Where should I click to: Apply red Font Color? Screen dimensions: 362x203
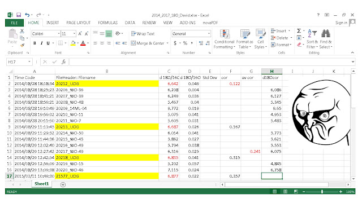(83, 43)
